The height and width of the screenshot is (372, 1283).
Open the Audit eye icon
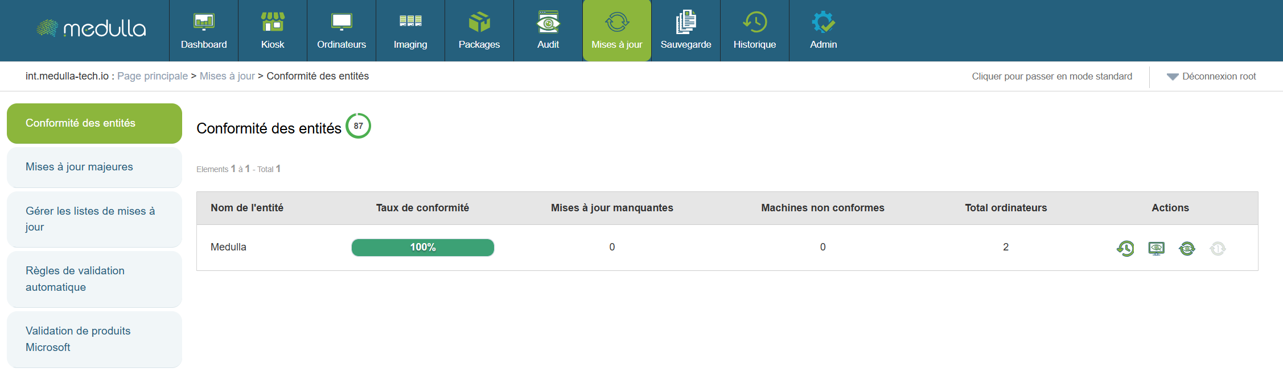point(548,23)
